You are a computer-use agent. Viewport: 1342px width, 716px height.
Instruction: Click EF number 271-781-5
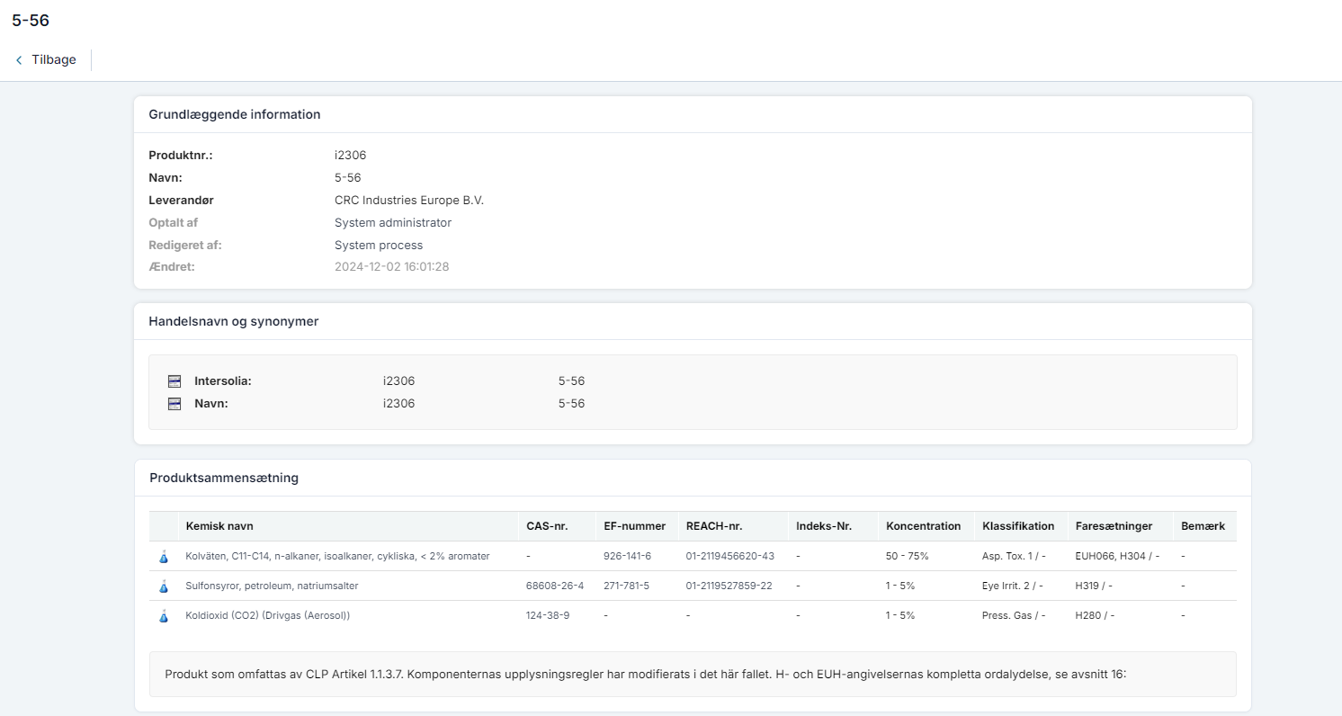click(x=626, y=586)
